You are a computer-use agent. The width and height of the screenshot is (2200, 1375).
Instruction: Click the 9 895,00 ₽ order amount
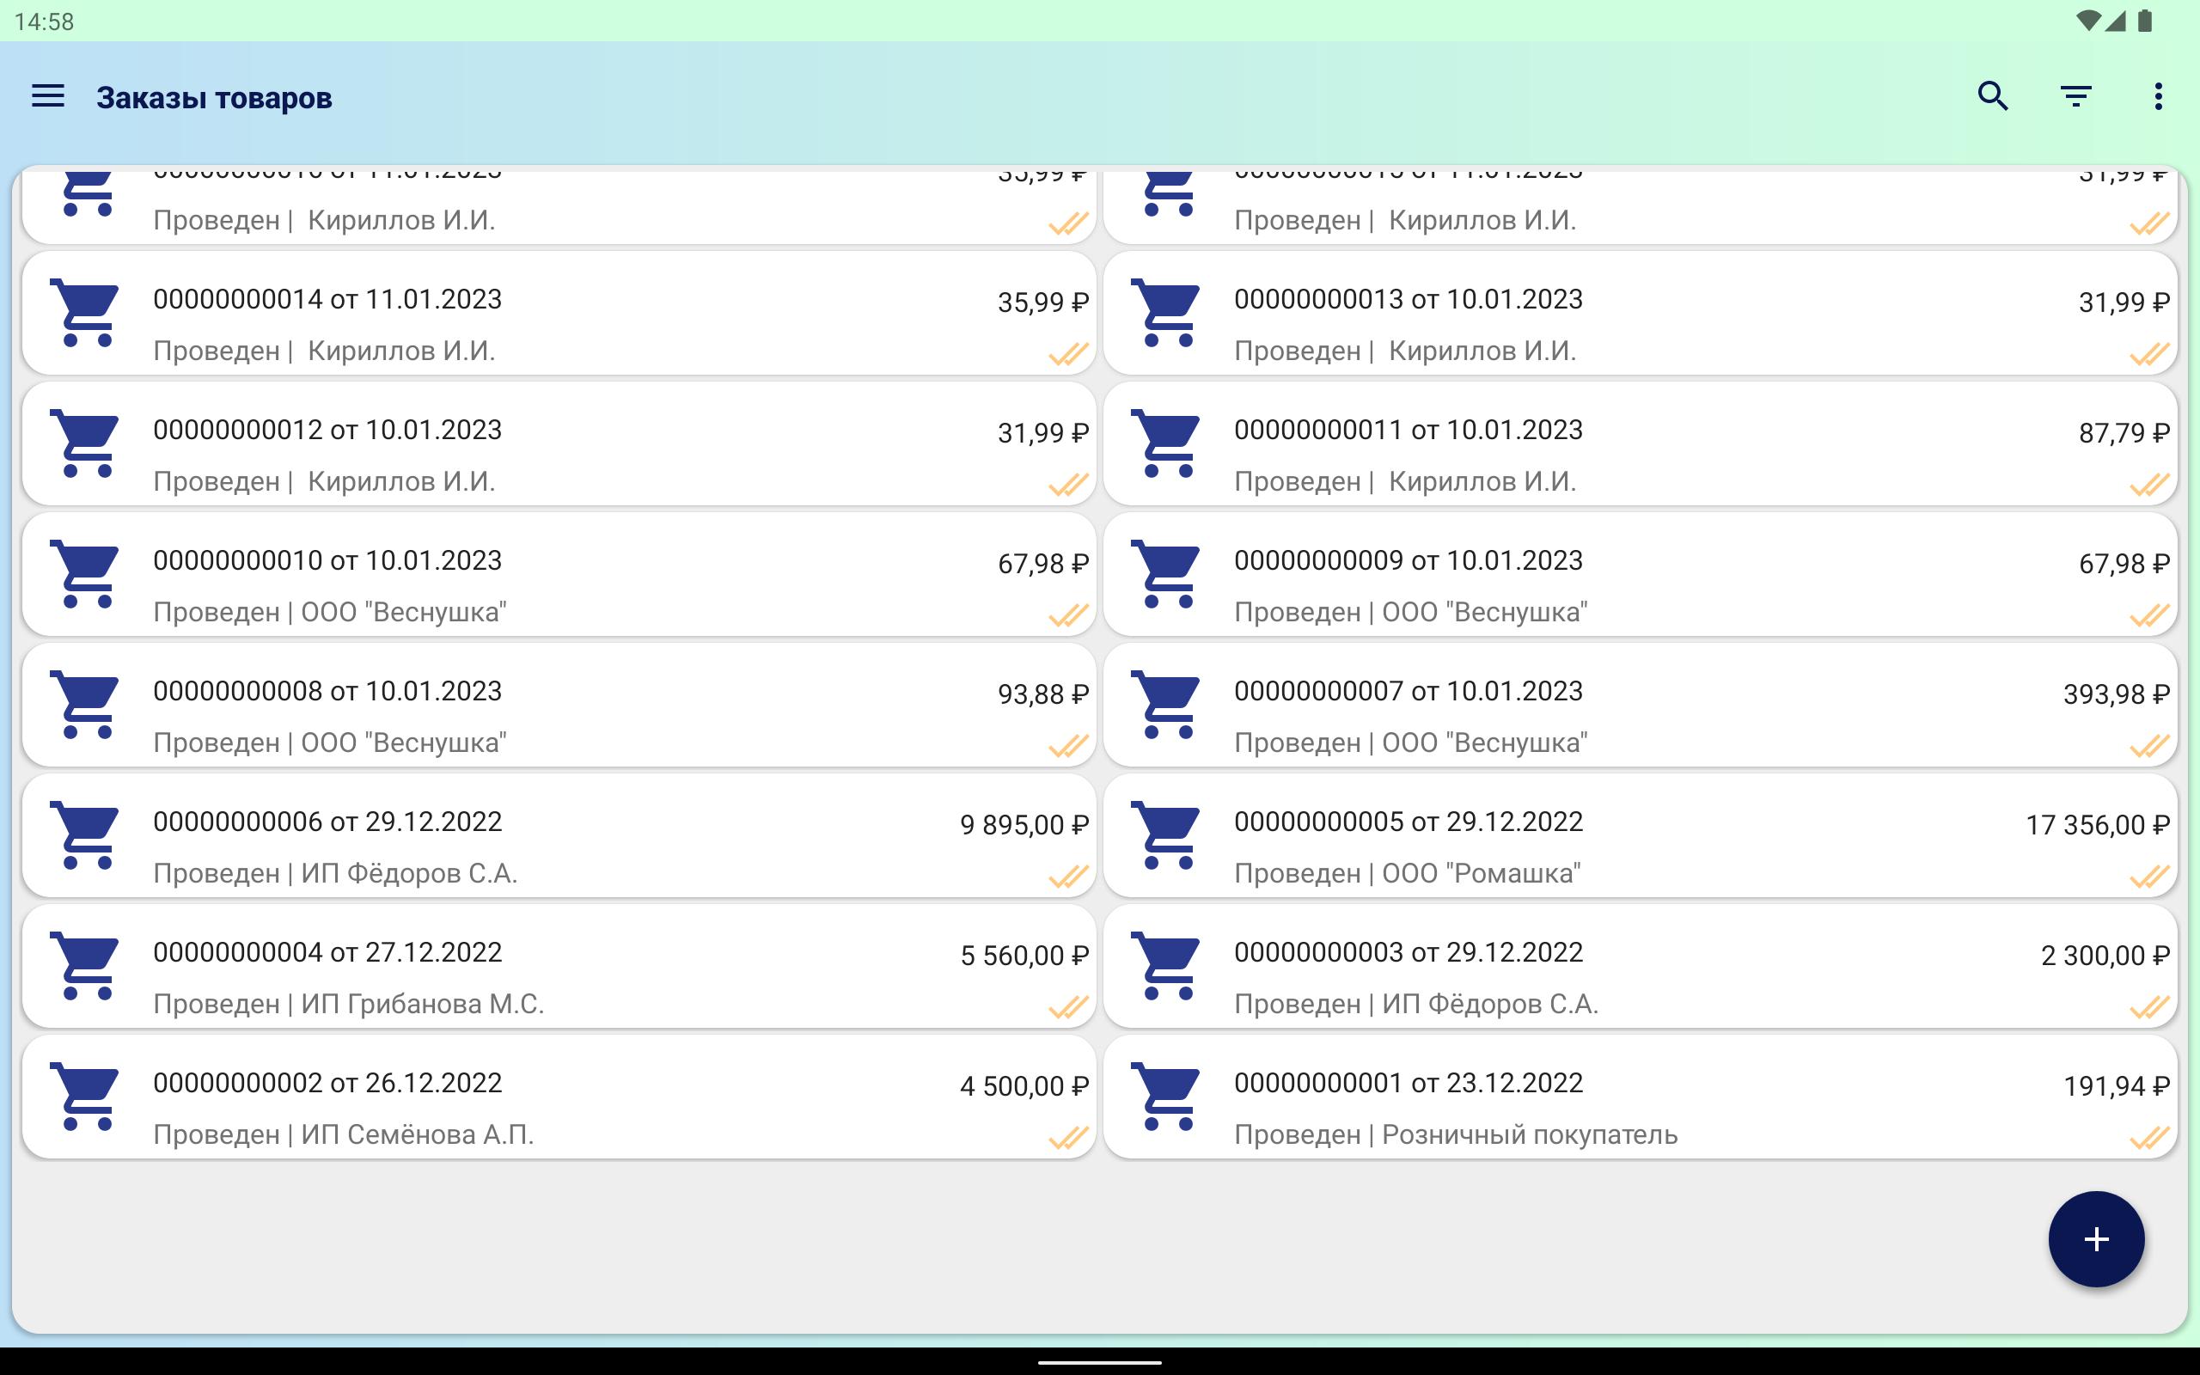click(x=1024, y=825)
